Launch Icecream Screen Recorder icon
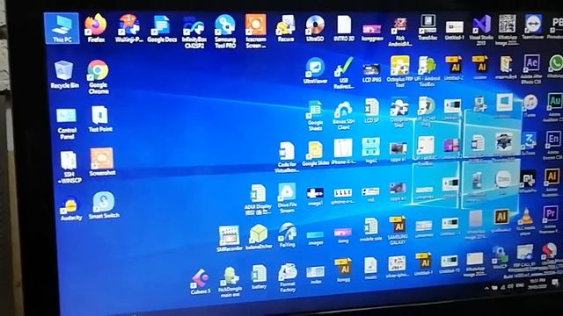Screen dimensions: 563x316 256,32
